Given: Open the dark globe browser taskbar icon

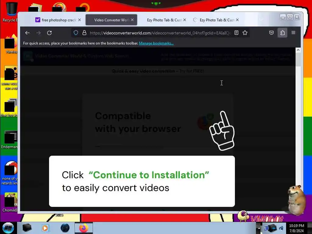Looking at the screenshot, I should coord(65,228).
